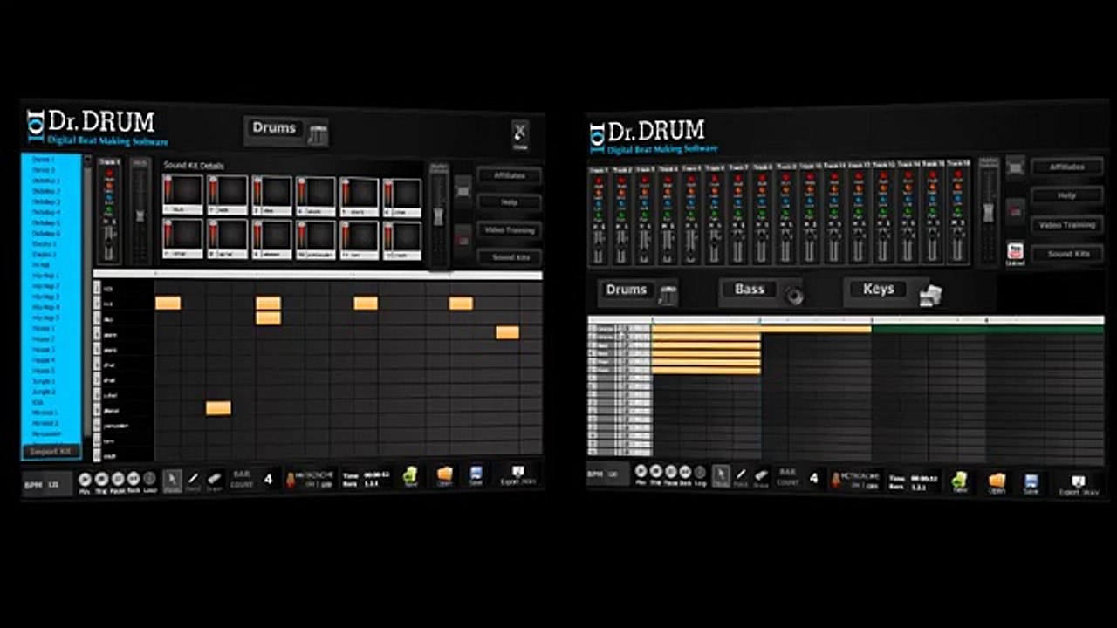
Task: Select Jungle 2 kit in the list
Action: (x=45, y=392)
